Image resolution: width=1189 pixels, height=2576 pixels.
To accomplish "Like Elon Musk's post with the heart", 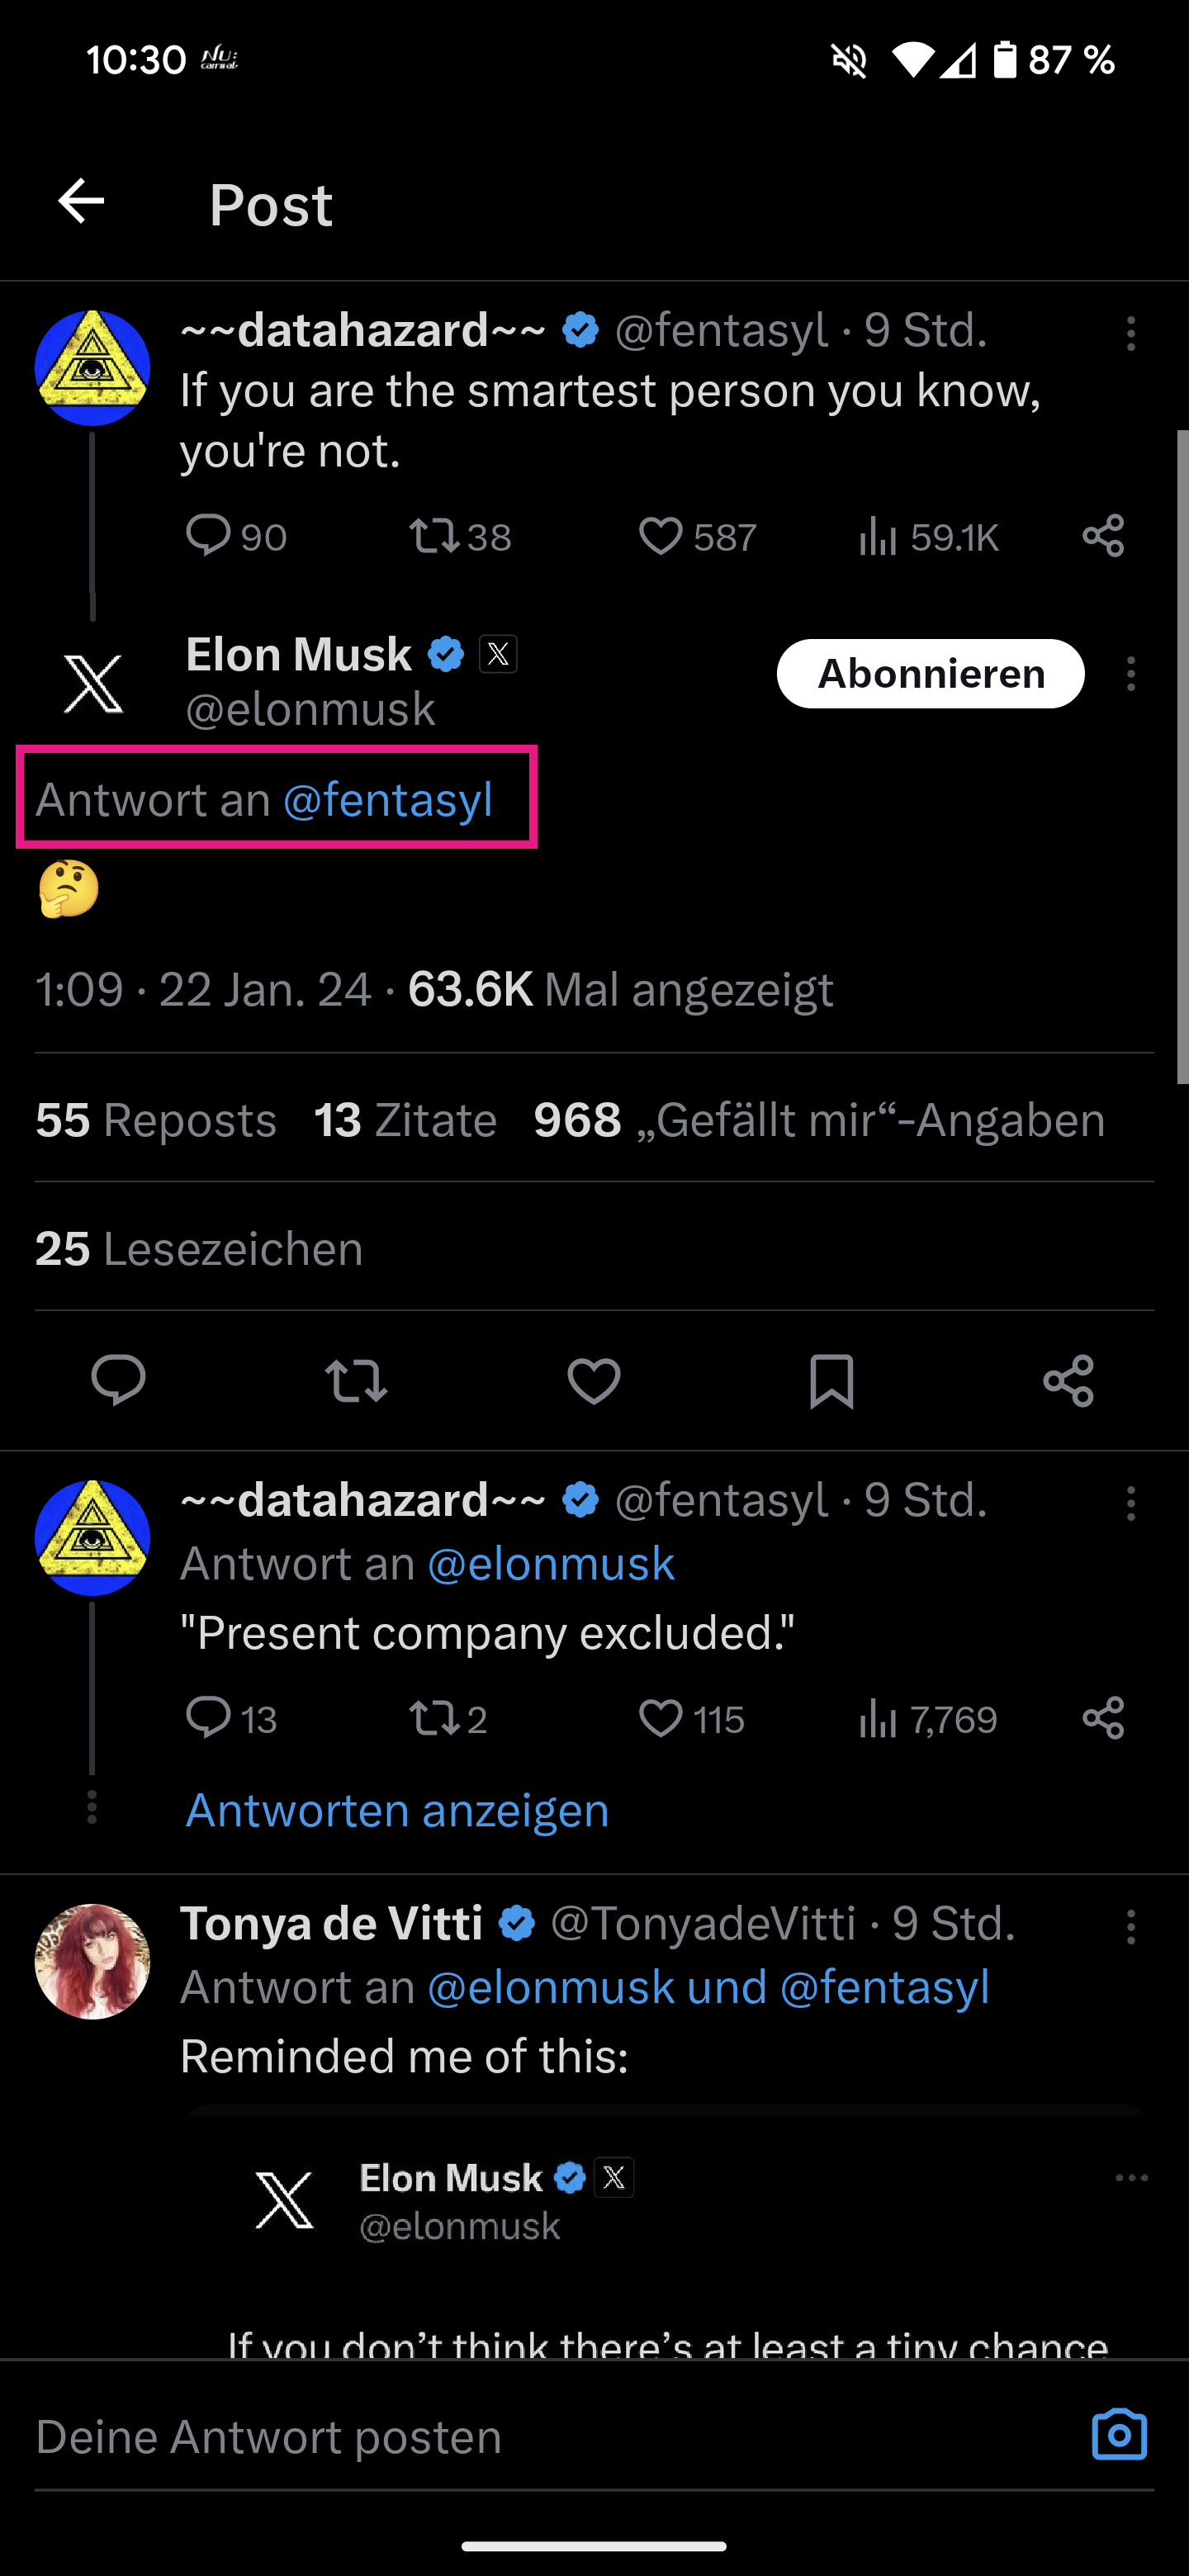I will [594, 1381].
